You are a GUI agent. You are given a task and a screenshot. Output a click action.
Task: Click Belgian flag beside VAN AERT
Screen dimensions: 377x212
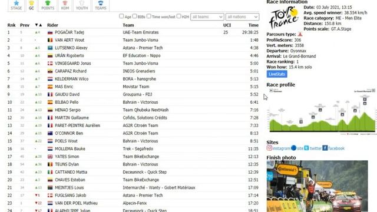point(50,40)
